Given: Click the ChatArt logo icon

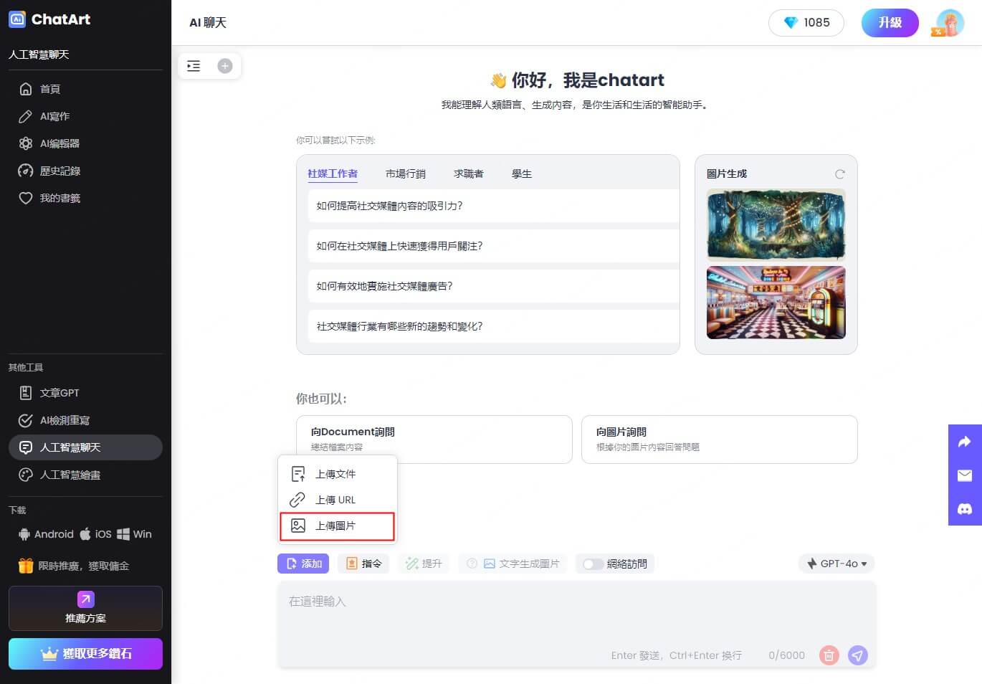Looking at the screenshot, I should 17,19.
